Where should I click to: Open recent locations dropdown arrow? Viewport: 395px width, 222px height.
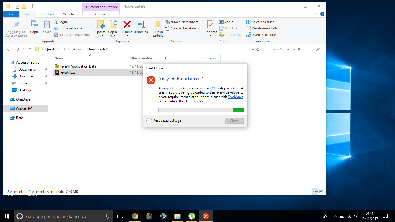point(24,49)
